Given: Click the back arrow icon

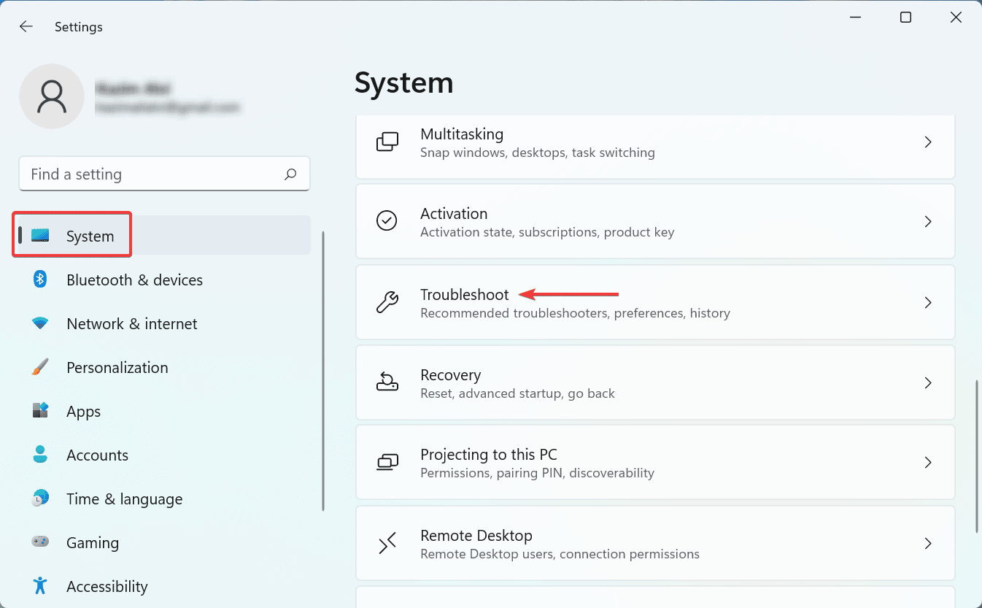Looking at the screenshot, I should coord(26,27).
